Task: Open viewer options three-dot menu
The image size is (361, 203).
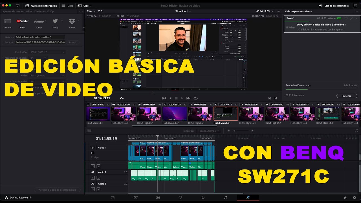Action: click(x=278, y=11)
